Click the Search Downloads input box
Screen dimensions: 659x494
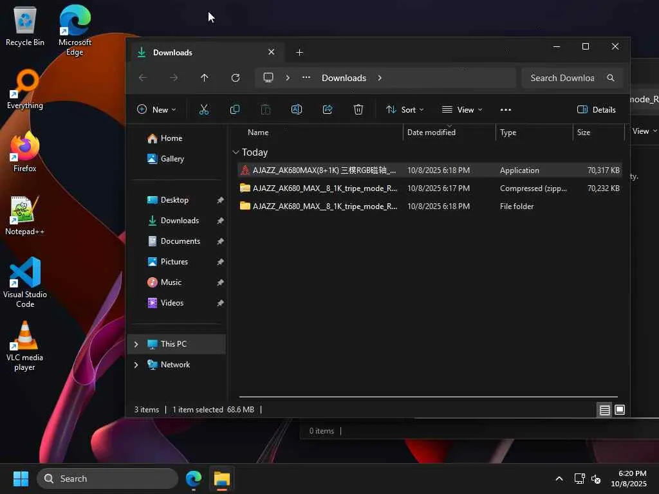562,78
